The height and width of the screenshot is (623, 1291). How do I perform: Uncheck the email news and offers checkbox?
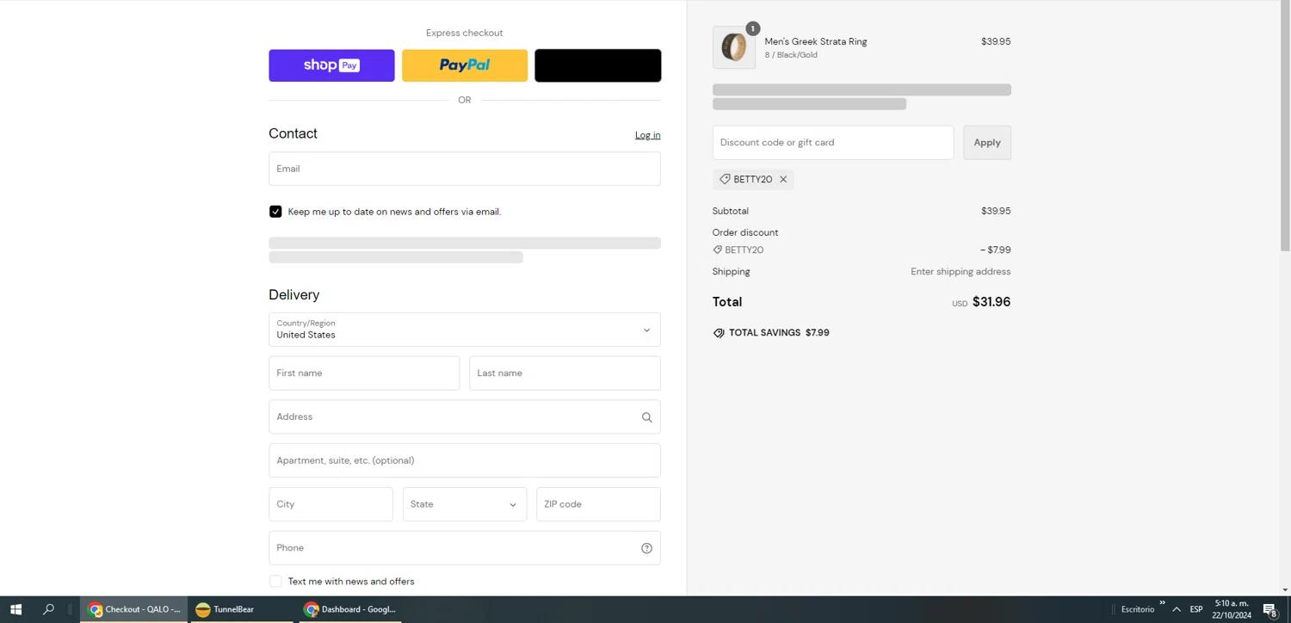[275, 212]
